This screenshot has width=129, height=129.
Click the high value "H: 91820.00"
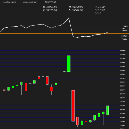(x=76, y=7)
